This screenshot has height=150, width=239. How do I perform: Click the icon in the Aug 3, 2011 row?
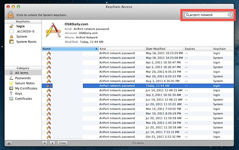point(49,81)
